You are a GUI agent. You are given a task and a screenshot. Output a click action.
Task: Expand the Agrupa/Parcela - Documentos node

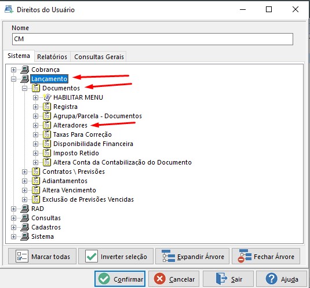pos(35,116)
